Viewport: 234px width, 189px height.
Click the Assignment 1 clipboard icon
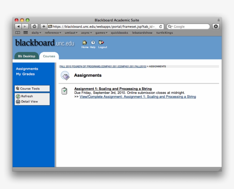[x=64, y=90]
